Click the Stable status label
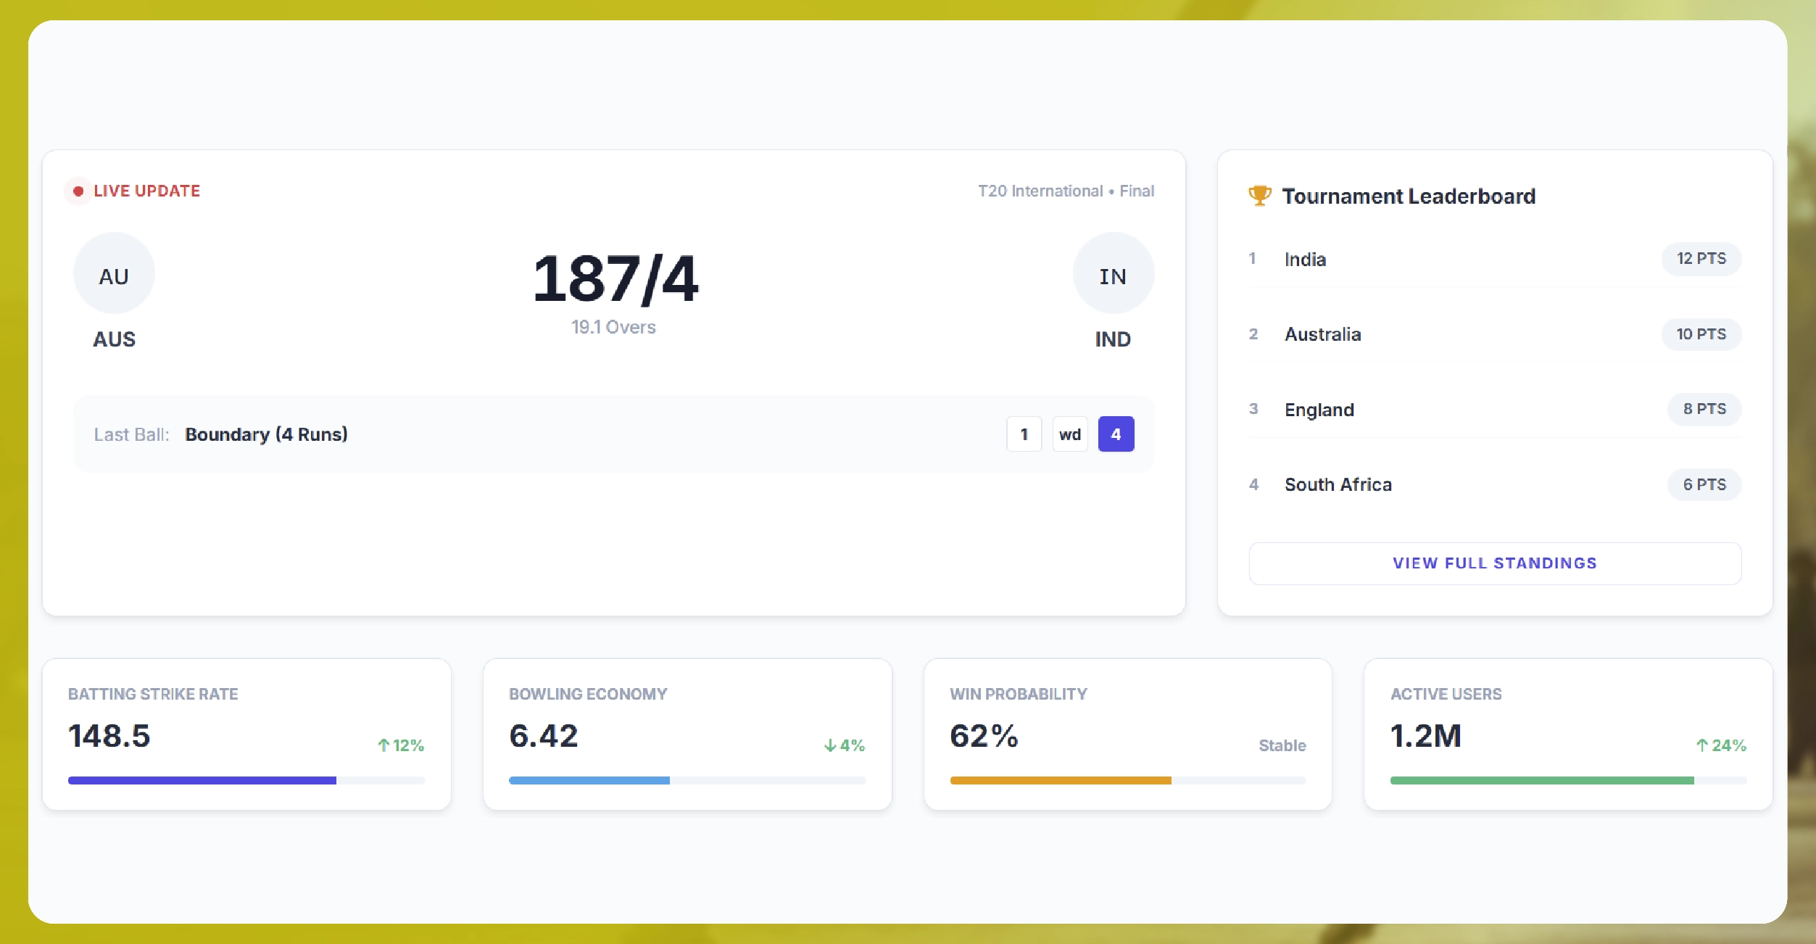Image resolution: width=1816 pixels, height=944 pixels. [1282, 745]
